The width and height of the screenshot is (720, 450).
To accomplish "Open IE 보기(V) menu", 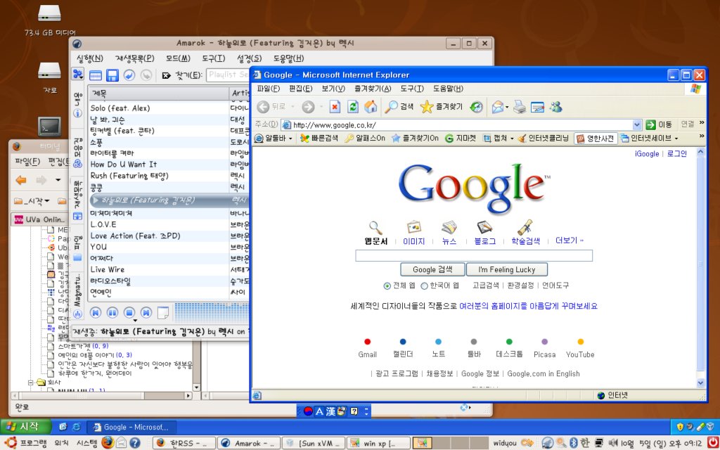I will tap(333, 89).
